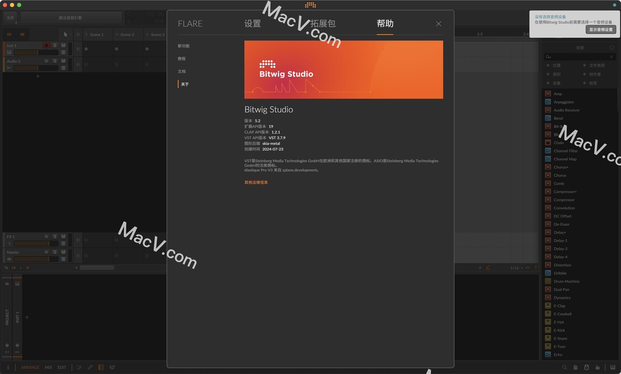
Task: Click the browser search input field
Action: click(580, 57)
